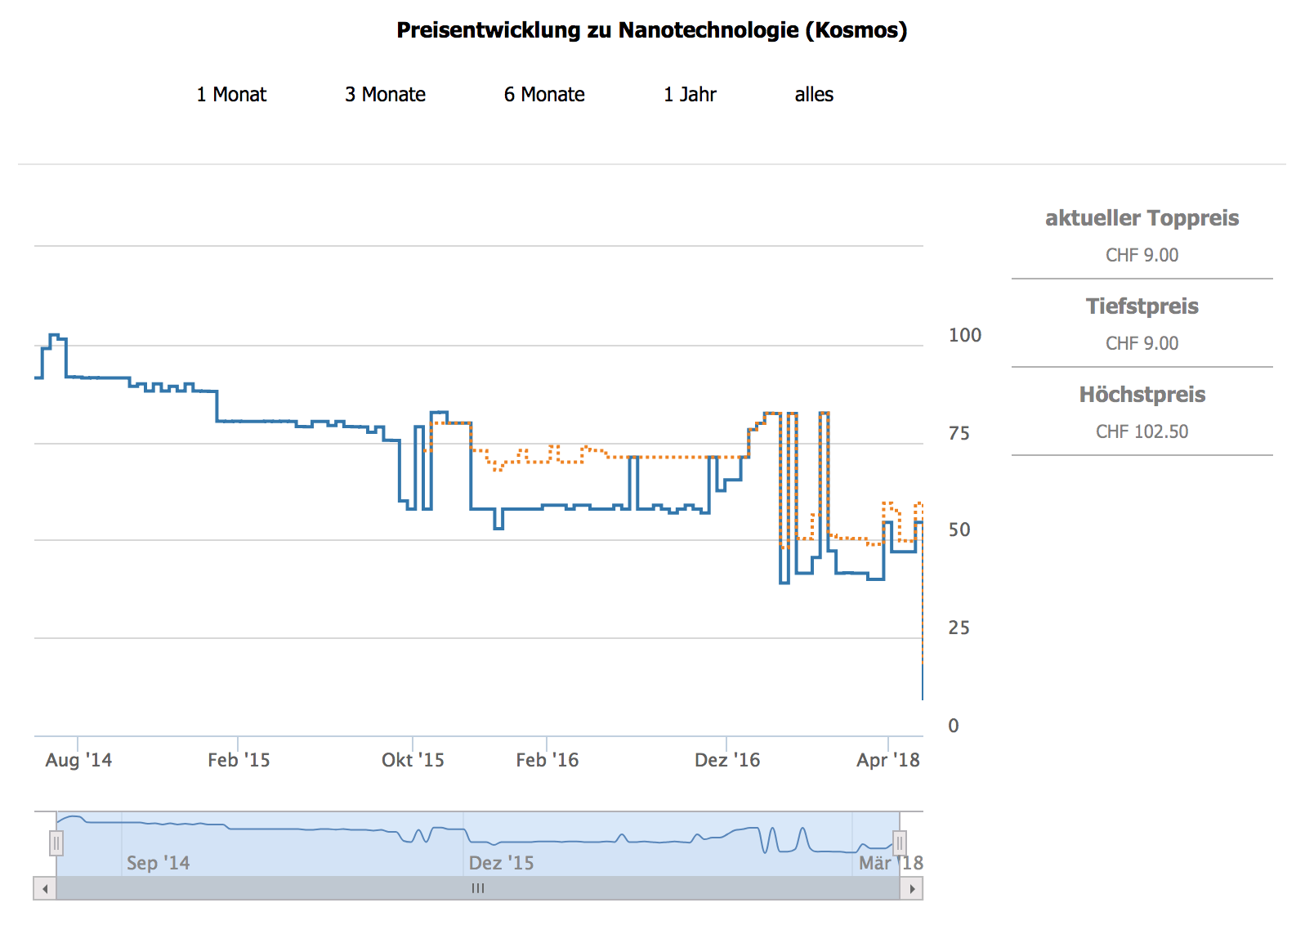1296x943 pixels.
Task: Click the left scroll arrow below the chart
Action: click(45, 888)
